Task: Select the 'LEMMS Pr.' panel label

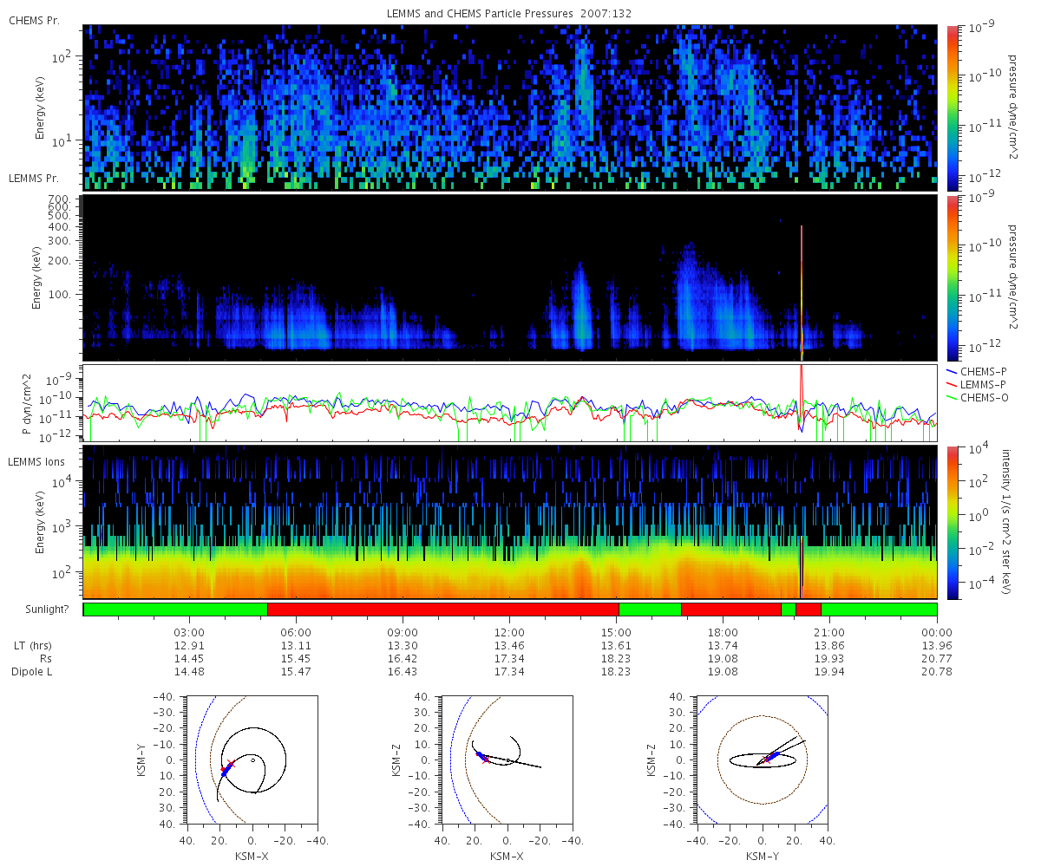Action: (34, 178)
